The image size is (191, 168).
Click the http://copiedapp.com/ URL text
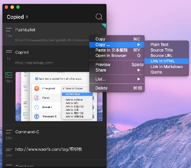pos(34,63)
